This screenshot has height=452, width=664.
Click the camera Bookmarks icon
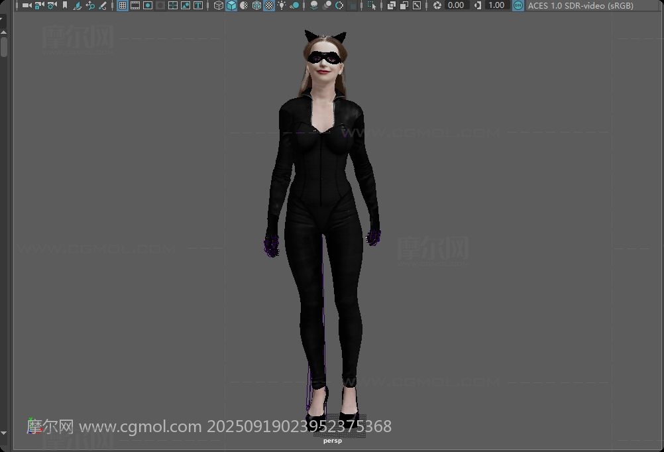point(65,5)
